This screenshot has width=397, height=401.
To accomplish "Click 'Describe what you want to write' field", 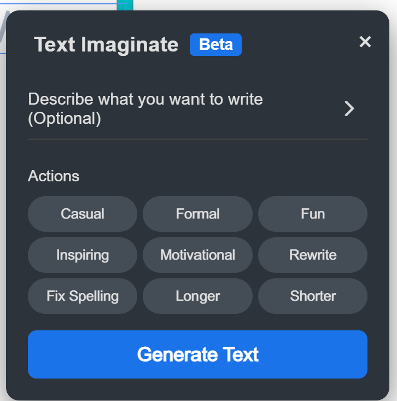I will point(145,99).
